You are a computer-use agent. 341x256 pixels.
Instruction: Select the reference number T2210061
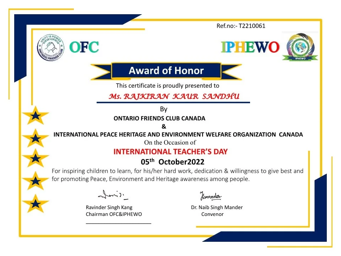click(x=252, y=26)
